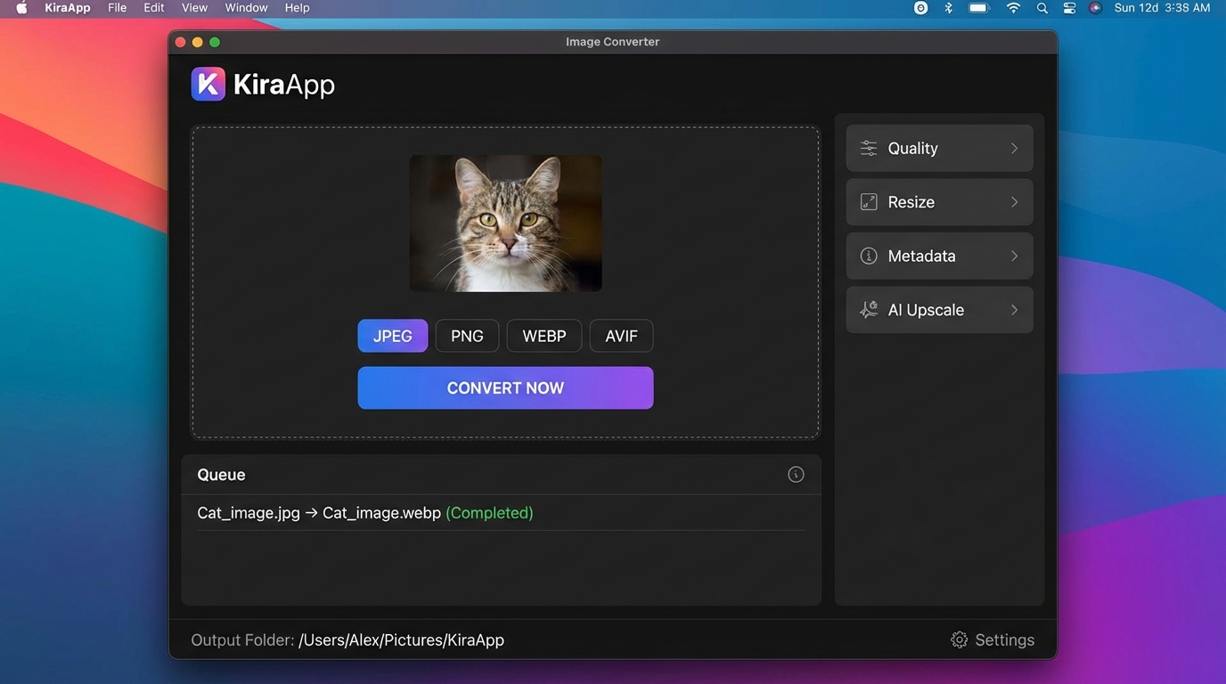
Task: Click the KiraApp logo icon
Action: pos(208,85)
